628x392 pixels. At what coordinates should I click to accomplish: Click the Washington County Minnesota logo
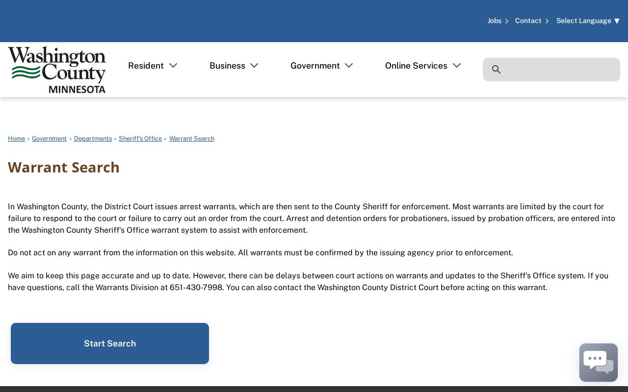[x=57, y=70]
